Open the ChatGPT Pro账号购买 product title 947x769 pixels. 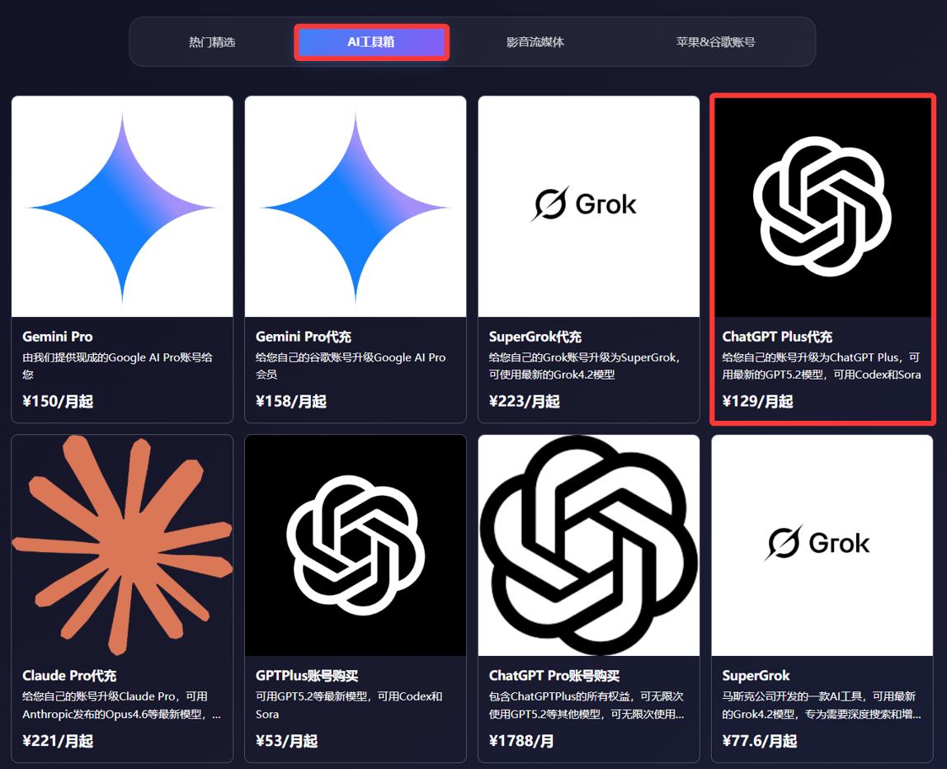click(x=554, y=676)
